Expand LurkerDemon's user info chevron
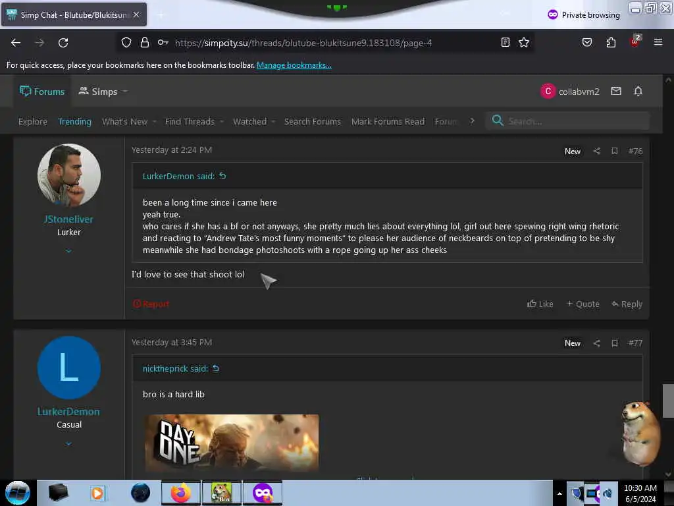Screen dimensions: 674x506 coord(68,443)
